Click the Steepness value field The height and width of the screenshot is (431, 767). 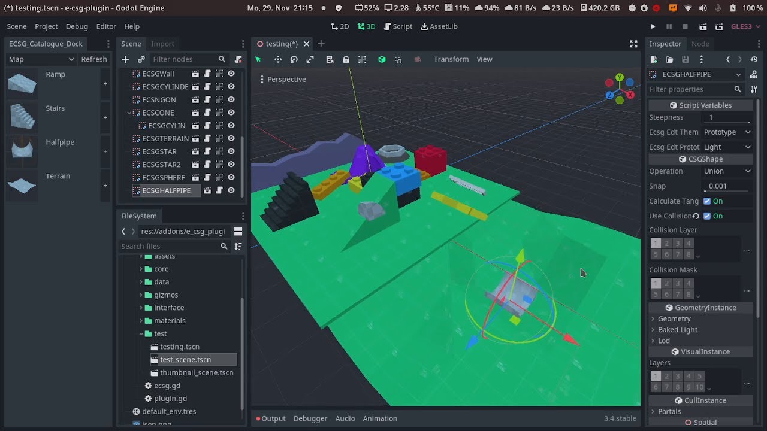(x=727, y=117)
